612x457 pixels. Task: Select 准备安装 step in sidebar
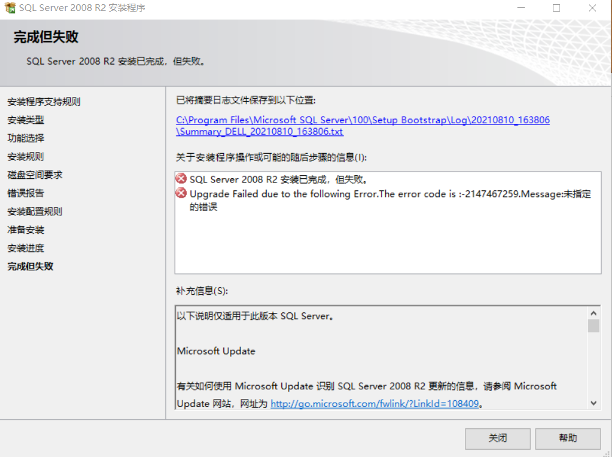[x=26, y=230]
